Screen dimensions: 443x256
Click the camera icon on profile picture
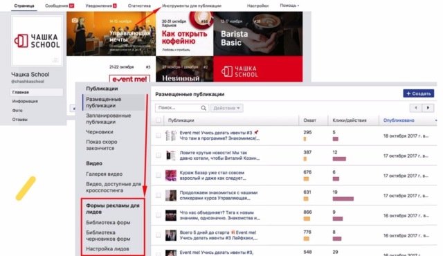tap(55, 60)
